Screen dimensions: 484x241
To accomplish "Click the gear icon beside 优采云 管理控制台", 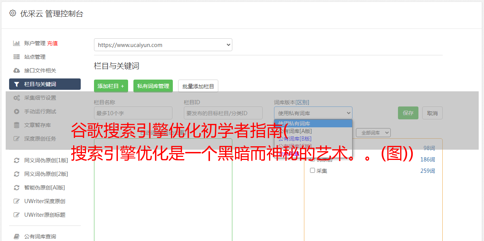I will point(13,13).
